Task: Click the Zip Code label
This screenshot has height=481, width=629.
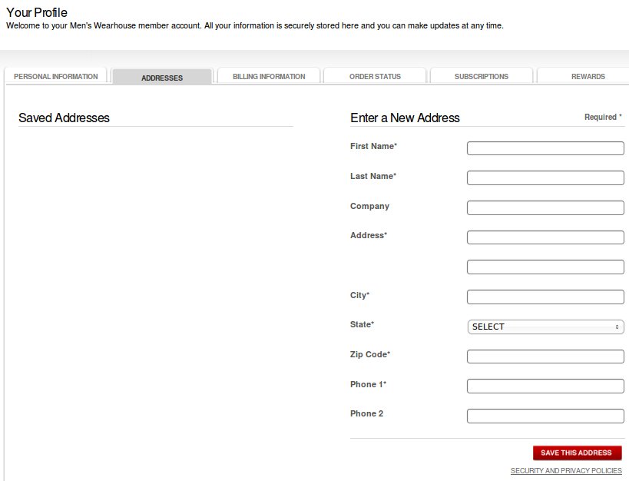Action: pos(370,354)
